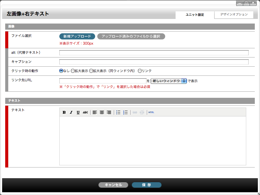Click アップロード済みのファイルから選択 button
The width and height of the screenshot is (260, 195).
coord(131,36)
